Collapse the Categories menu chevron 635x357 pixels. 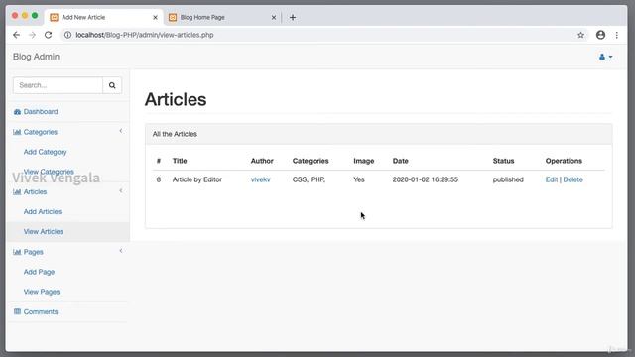click(121, 131)
